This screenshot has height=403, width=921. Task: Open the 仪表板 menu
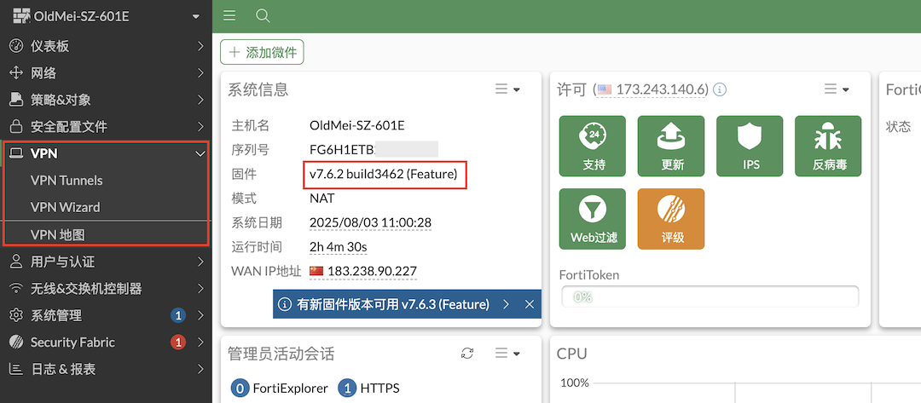[106, 46]
